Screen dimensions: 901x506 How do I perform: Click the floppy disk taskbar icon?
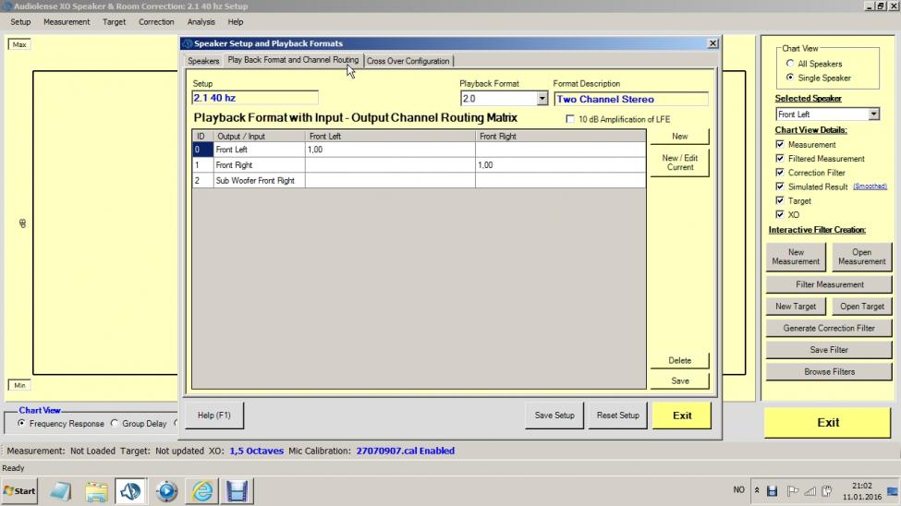(x=237, y=491)
